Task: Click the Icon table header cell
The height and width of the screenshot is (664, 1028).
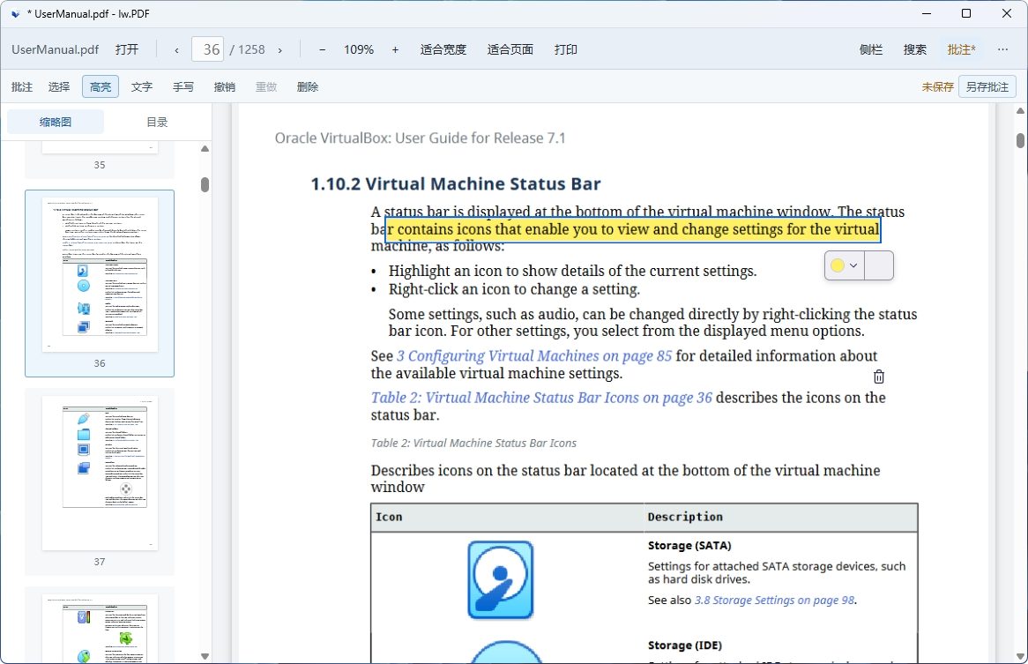Action: tap(507, 517)
